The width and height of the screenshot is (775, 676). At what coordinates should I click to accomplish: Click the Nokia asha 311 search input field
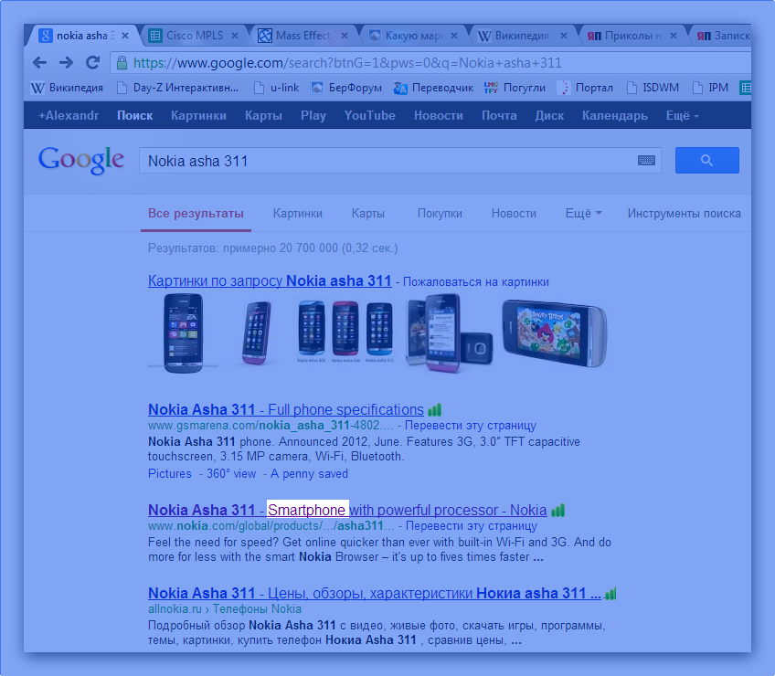point(384,161)
